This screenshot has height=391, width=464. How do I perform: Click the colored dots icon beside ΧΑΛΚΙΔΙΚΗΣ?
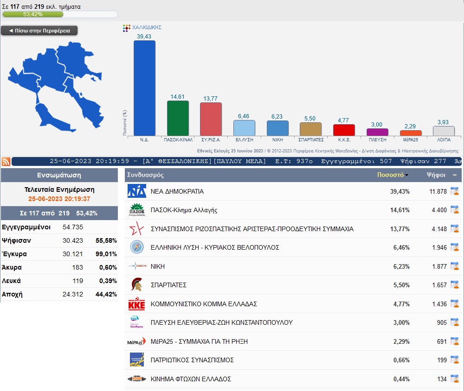(x=126, y=28)
